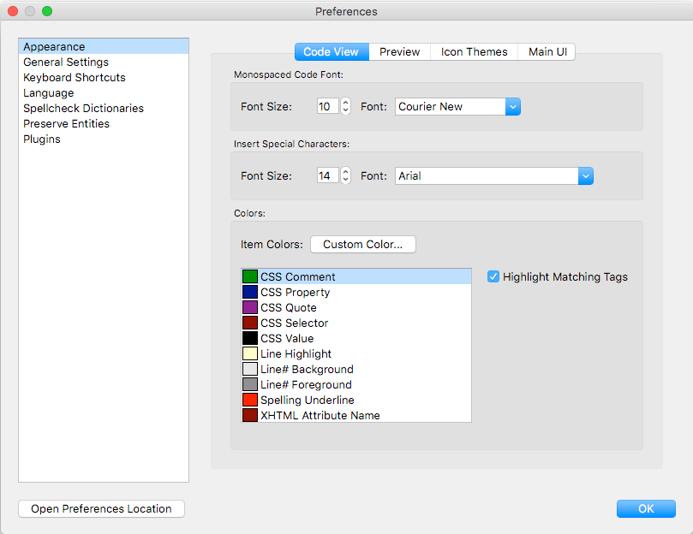The height and width of the screenshot is (534, 693).
Task: Select the Line# Background list row text
Action: 308,369
